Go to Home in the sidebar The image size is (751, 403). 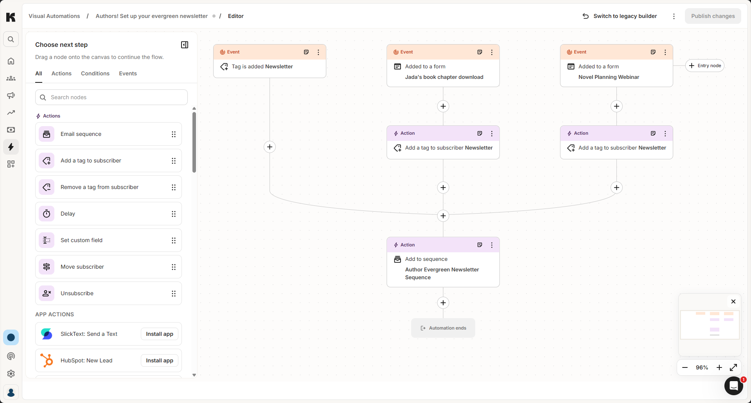(x=11, y=61)
